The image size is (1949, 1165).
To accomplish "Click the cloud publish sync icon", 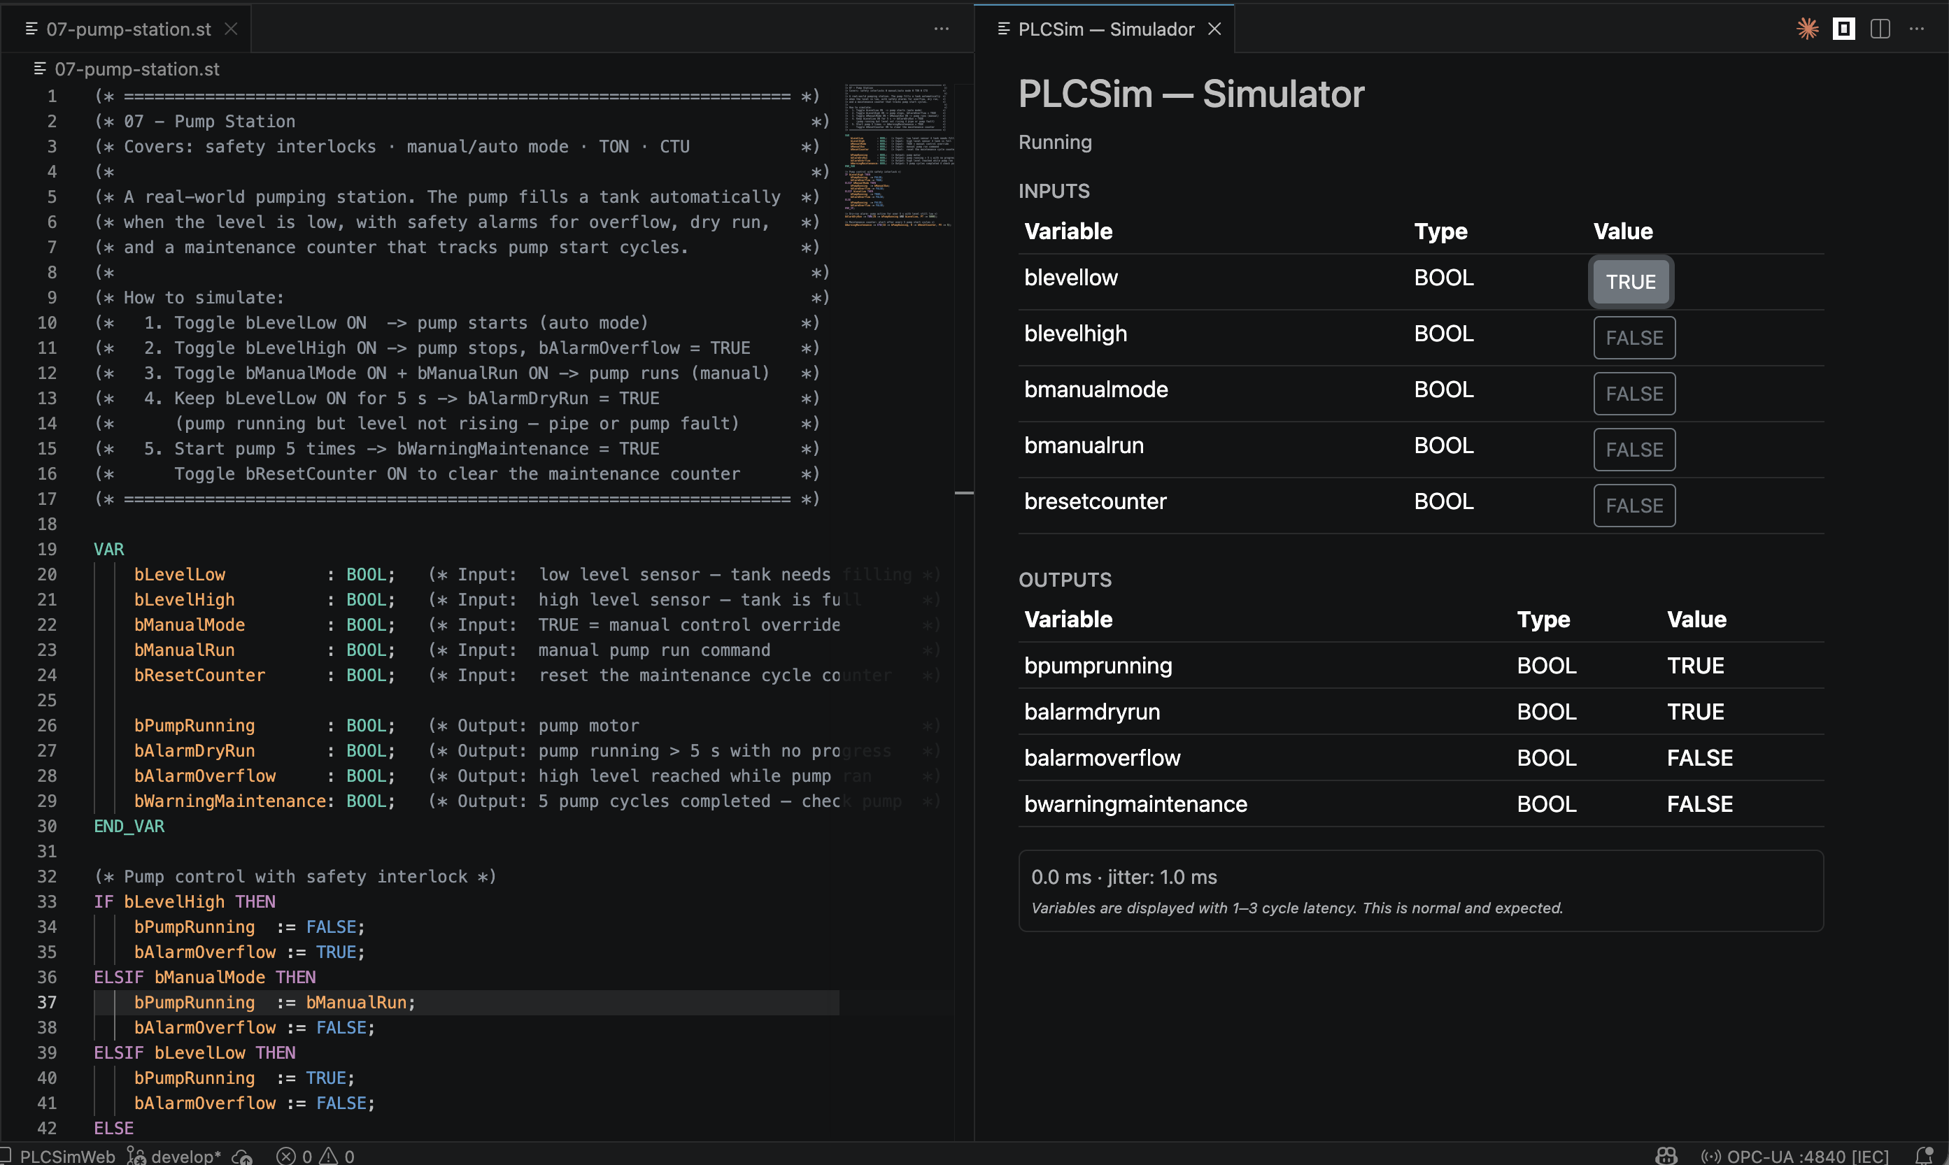I will pyautogui.click(x=242, y=1156).
